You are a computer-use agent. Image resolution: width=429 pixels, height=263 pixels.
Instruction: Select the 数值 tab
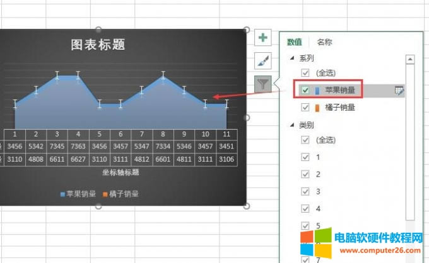coord(295,42)
